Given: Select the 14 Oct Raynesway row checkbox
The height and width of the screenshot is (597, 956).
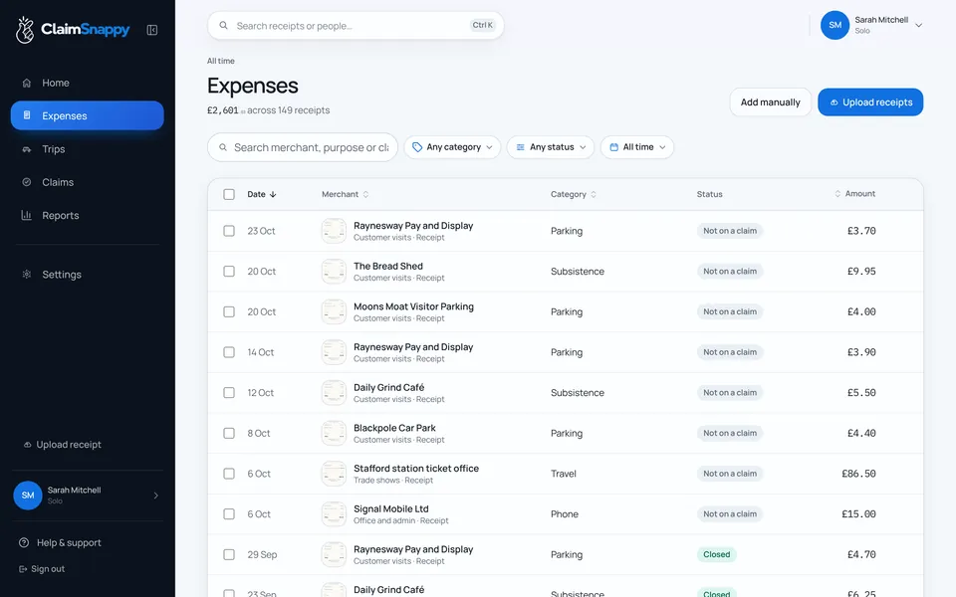Looking at the screenshot, I should pos(229,352).
